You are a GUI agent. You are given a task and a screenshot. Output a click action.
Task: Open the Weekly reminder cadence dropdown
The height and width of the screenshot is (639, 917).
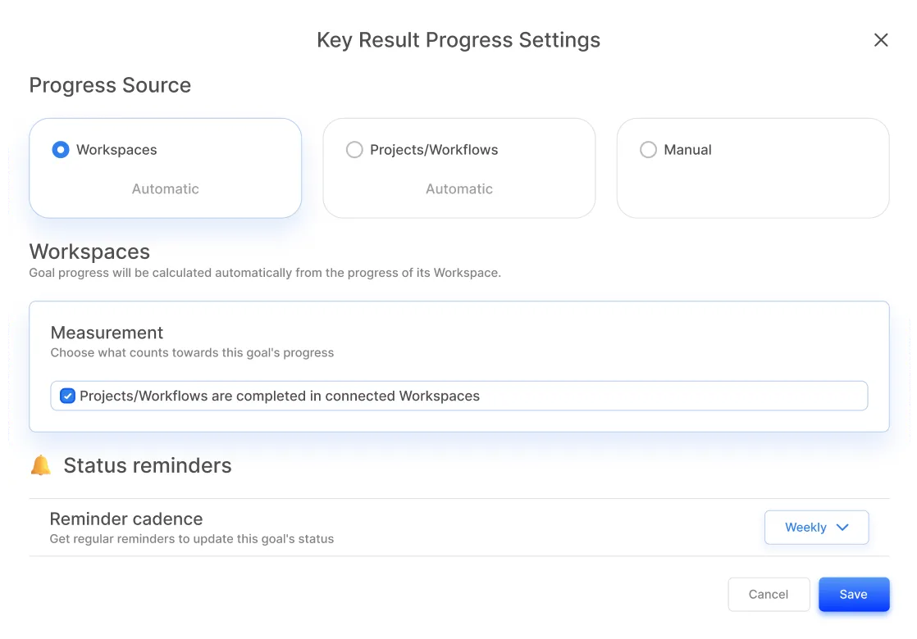[x=815, y=528]
